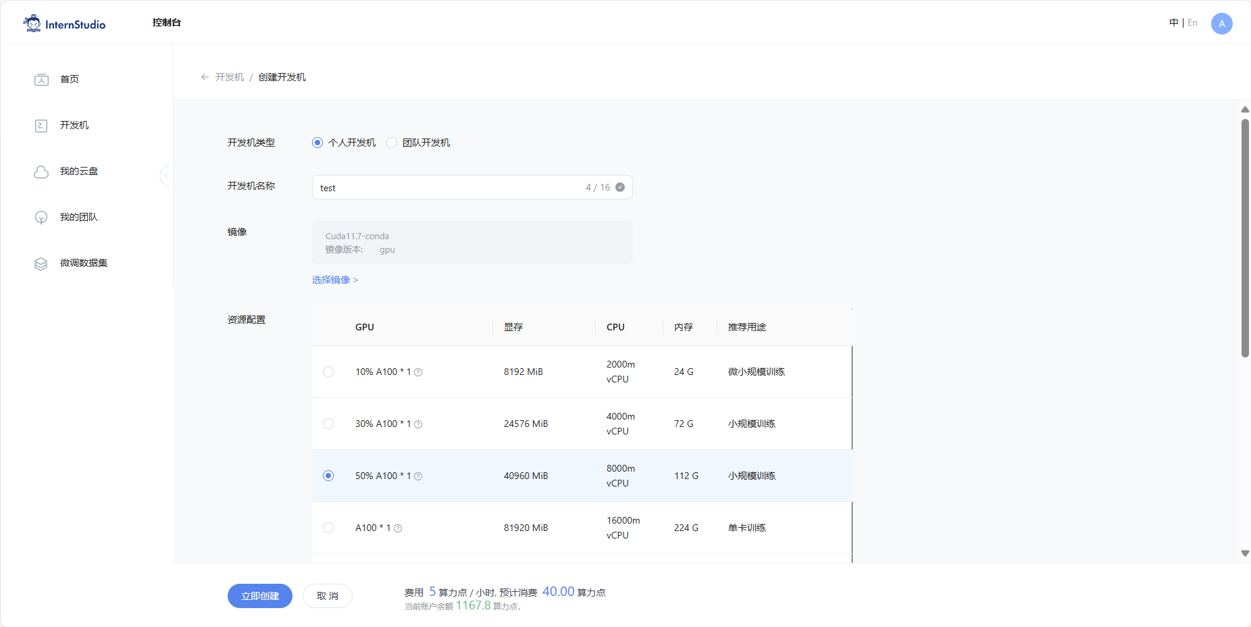1251x627 pixels.
Task: Open the 控制台 top menu item
Action: [166, 23]
